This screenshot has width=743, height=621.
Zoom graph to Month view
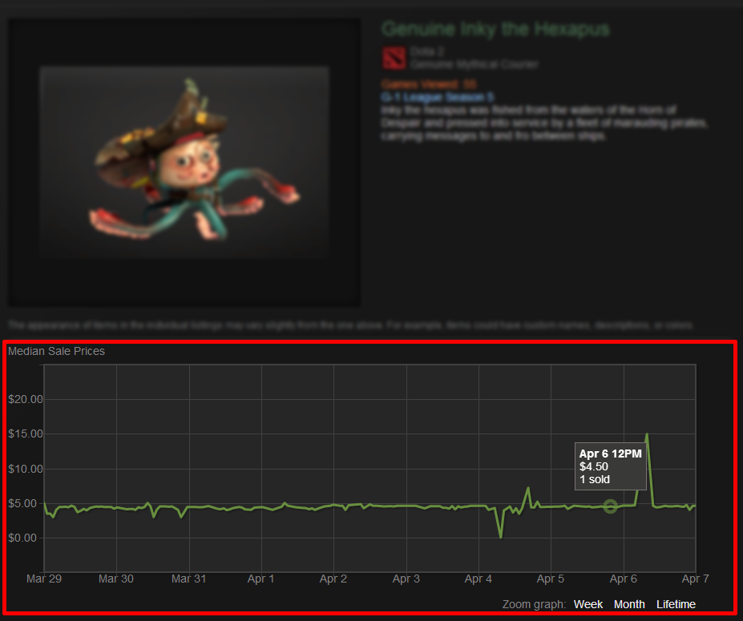pos(629,604)
